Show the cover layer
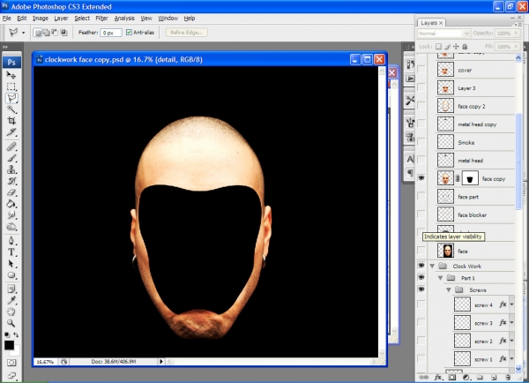The image size is (529, 383). (421, 70)
